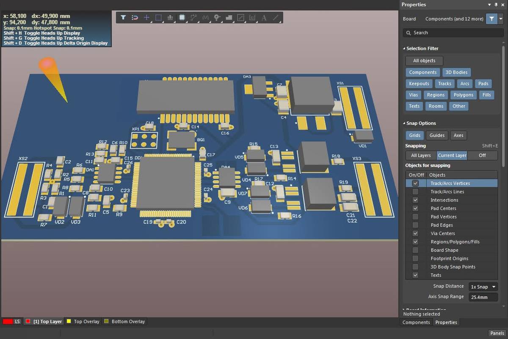Uncheck Texts snapping option
508x339 pixels.
415,275
